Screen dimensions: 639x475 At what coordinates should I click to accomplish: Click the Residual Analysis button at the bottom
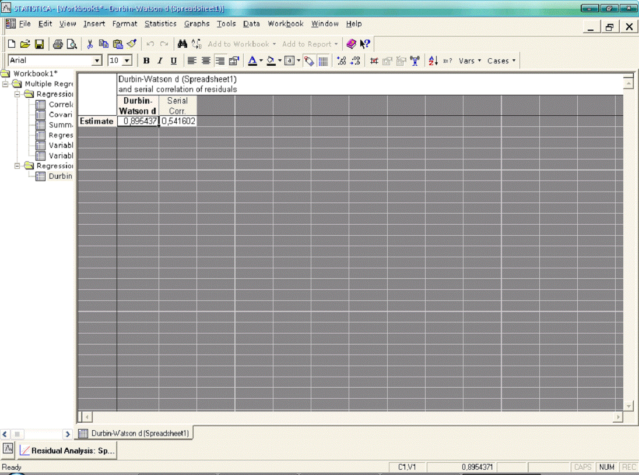point(67,450)
